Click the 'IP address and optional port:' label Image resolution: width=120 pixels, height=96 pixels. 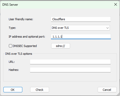pos(27,37)
